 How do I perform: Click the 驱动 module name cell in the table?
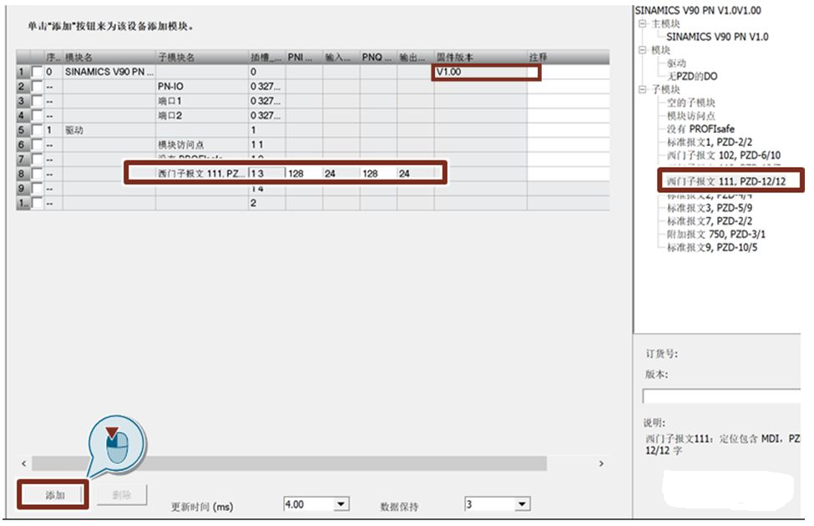pyautogui.click(x=109, y=129)
